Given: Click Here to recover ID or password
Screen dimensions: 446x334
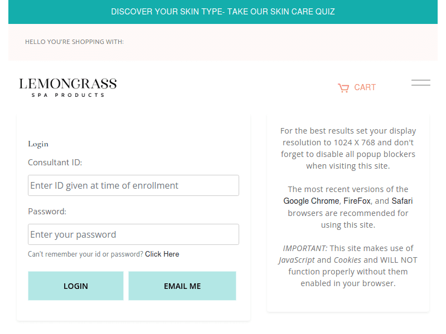Looking at the screenshot, I should (x=162, y=254).
